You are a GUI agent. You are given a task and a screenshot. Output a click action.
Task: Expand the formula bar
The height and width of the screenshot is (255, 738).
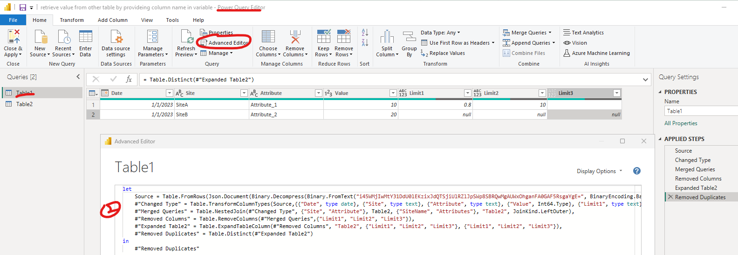(645, 80)
